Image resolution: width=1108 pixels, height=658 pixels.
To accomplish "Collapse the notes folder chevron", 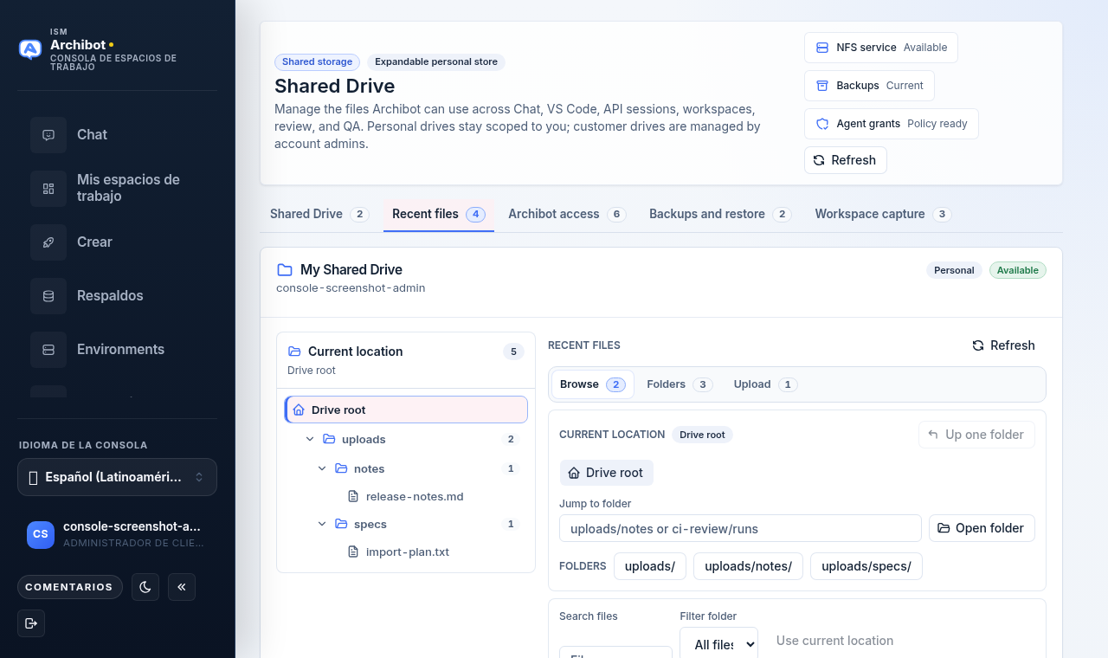I will (322, 469).
